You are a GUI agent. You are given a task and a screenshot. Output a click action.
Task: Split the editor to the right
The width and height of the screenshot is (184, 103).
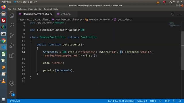point(173,14)
